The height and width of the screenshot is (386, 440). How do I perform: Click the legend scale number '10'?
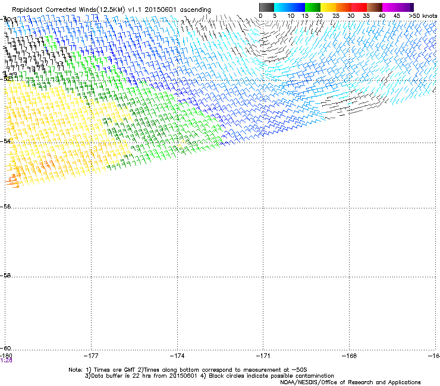291,16
